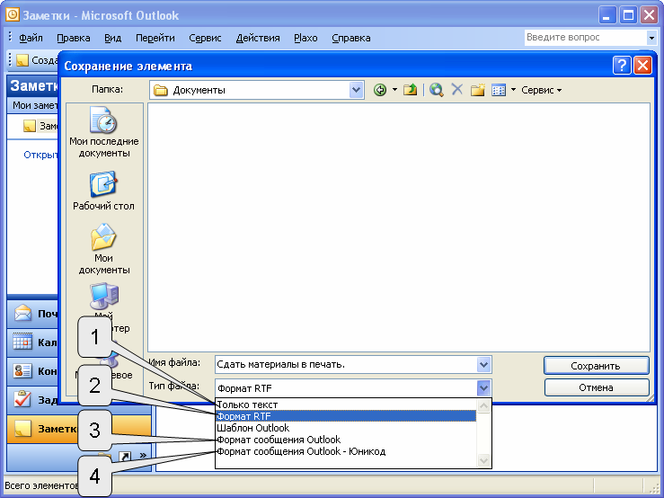The height and width of the screenshot is (498, 664).
Task: Click the Calendar icon in navigation pane
Action: click(22, 342)
